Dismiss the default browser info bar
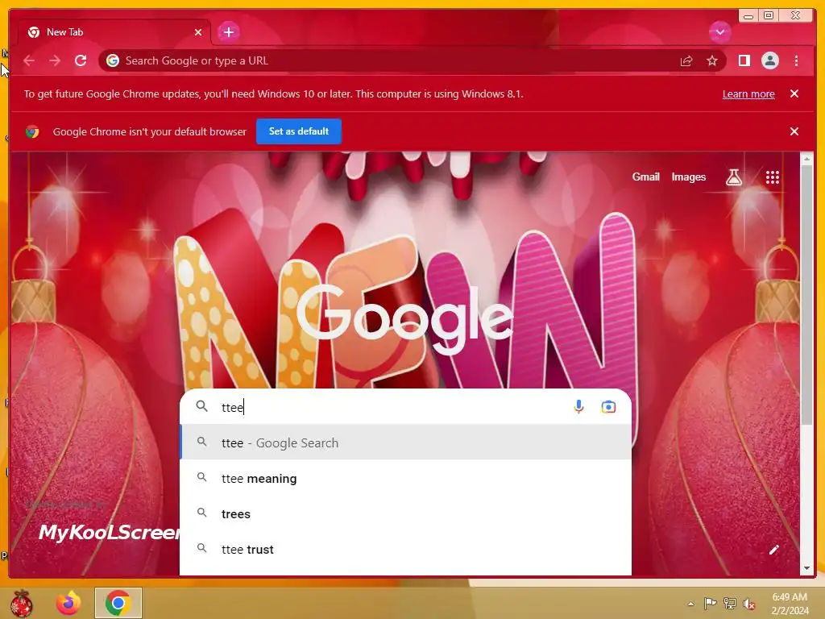The height and width of the screenshot is (619, 825). pos(794,131)
